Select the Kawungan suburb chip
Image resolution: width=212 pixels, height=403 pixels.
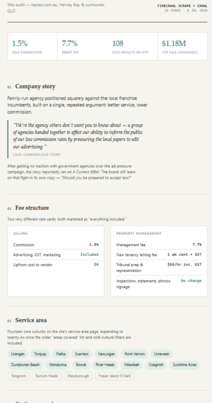[106, 354]
